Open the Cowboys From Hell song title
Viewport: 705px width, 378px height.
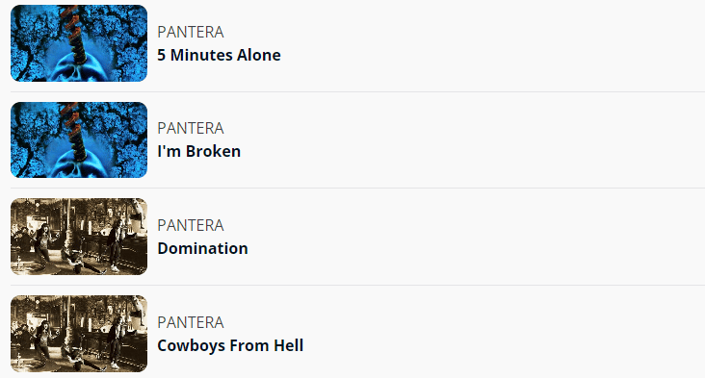click(230, 345)
